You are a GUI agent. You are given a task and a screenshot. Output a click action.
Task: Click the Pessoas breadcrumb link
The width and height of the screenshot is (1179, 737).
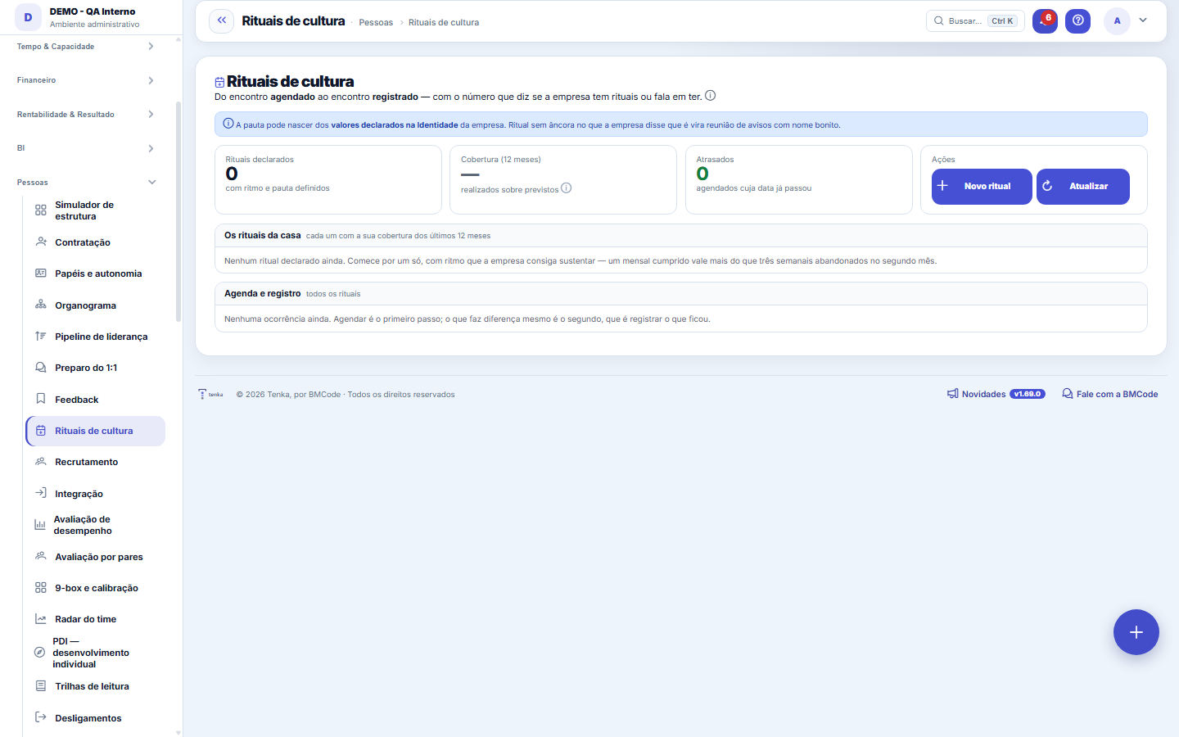tap(376, 22)
